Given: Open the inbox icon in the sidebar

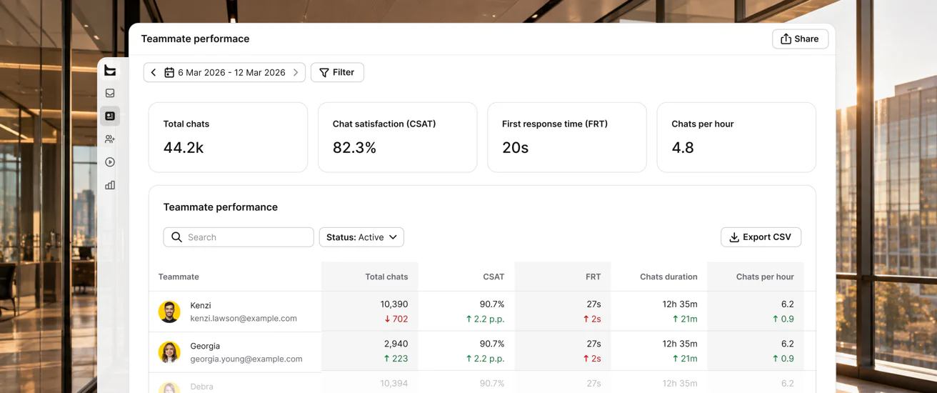Looking at the screenshot, I should [x=110, y=93].
